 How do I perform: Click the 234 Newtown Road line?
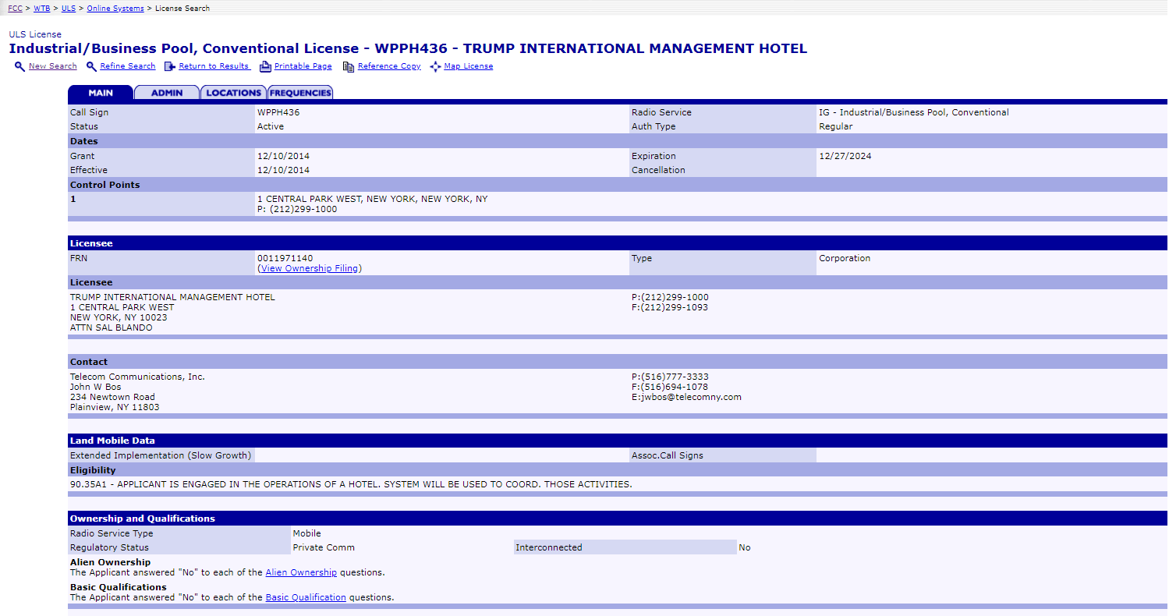(x=112, y=397)
